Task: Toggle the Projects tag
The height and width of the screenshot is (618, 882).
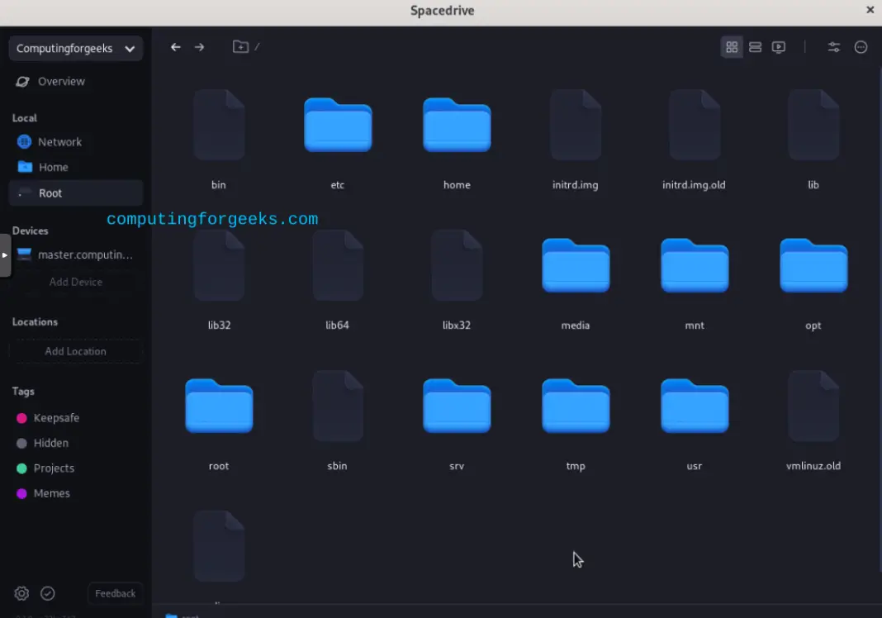Action: (x=53, y=468)
